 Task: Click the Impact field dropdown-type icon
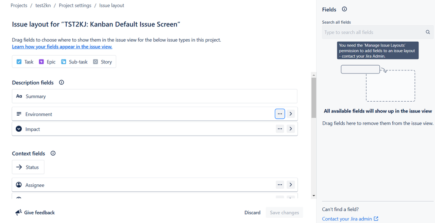[x=19, y=129]
